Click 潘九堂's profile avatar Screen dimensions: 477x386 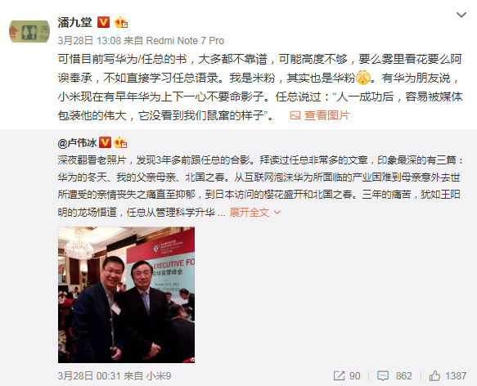(x=29, y=31)
